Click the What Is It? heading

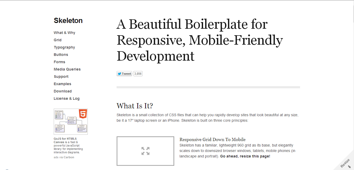135,105
